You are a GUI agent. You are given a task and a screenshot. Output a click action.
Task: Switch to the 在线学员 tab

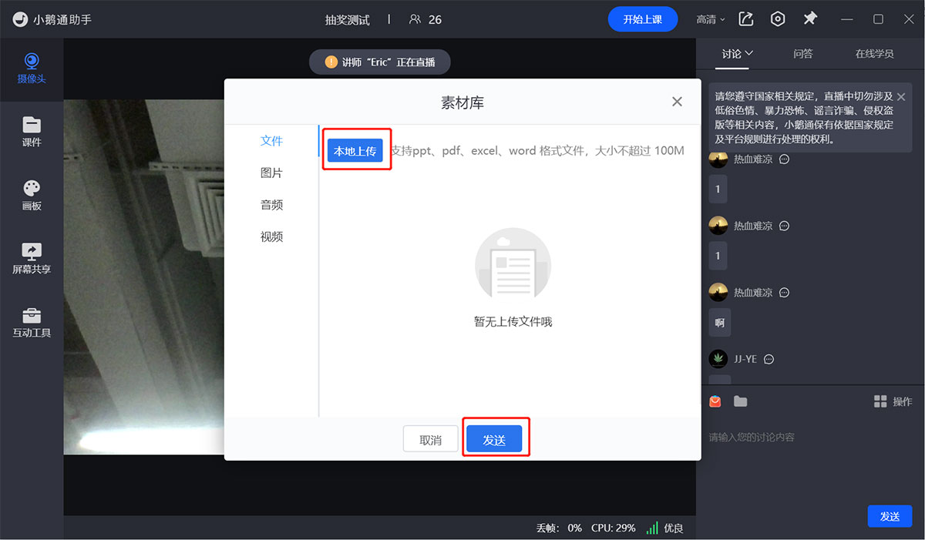874,54
